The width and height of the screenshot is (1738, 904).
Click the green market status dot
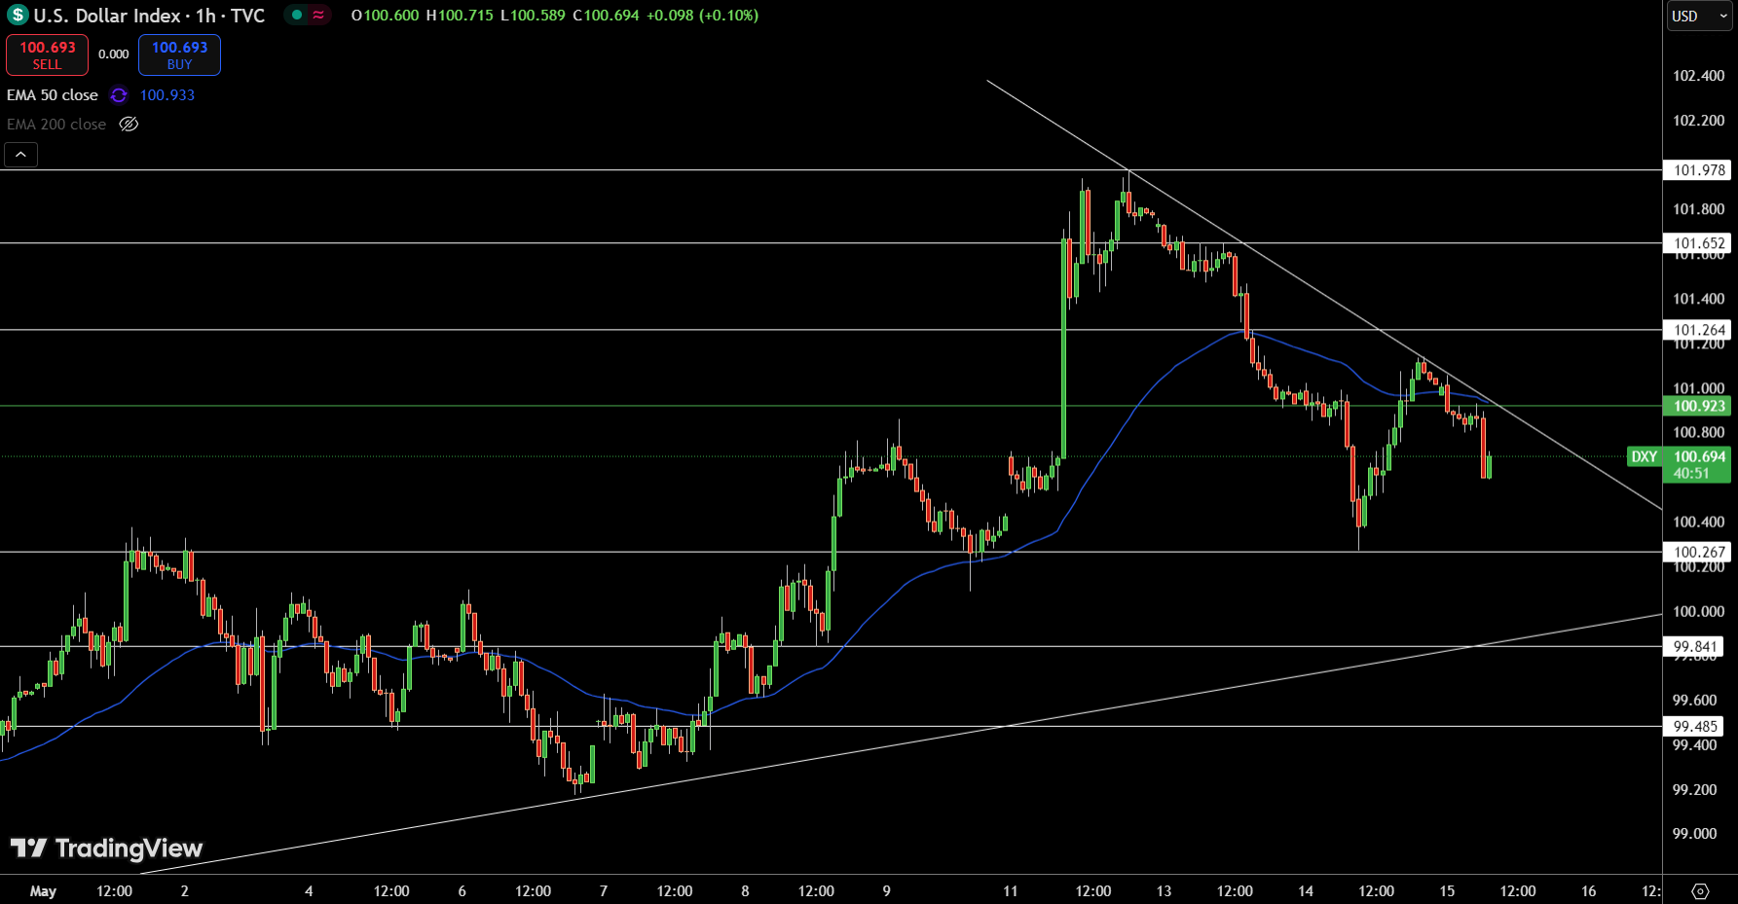297,15
